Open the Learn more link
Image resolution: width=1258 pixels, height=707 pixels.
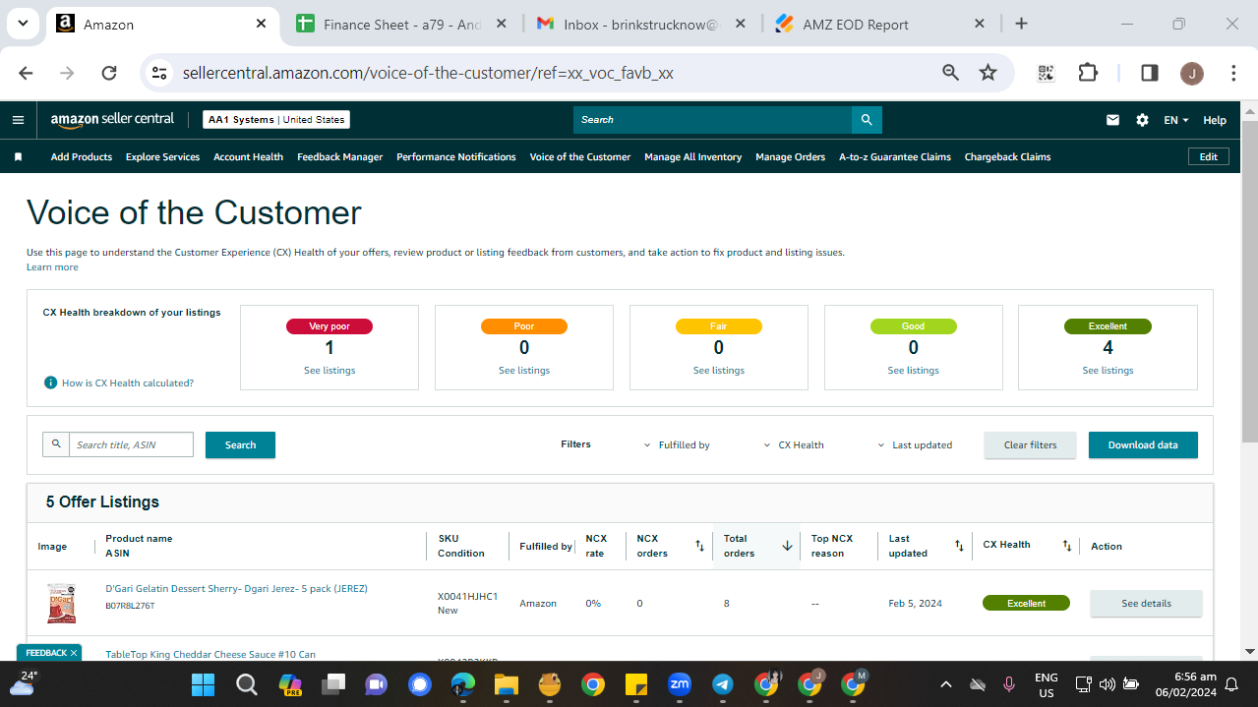(52, 267)
